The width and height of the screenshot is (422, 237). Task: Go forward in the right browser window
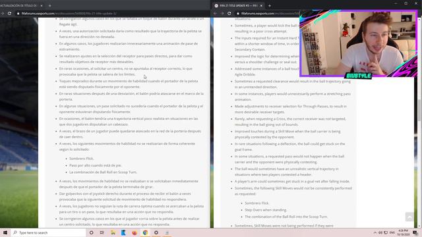coord(222,13)
